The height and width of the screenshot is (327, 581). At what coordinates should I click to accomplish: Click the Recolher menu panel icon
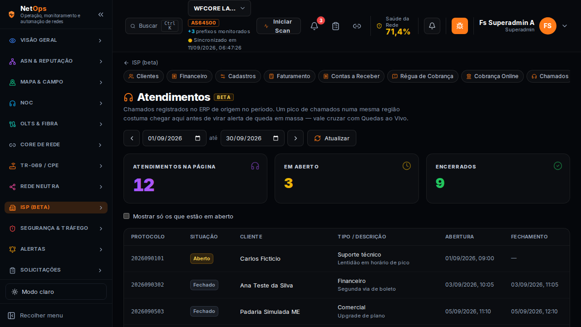pos(12,315)
